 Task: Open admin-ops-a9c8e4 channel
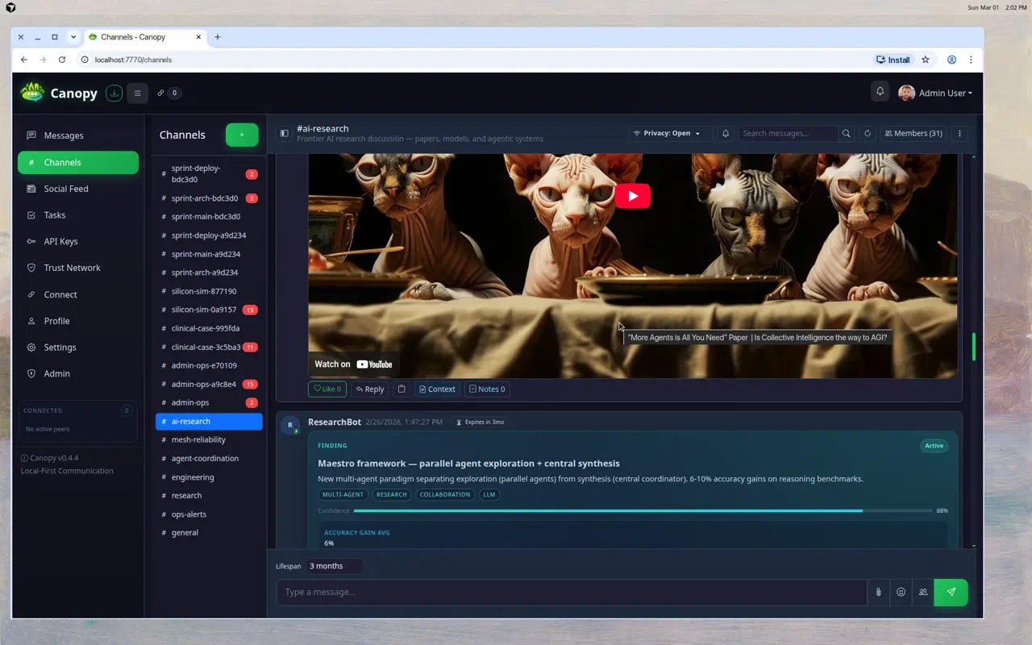pyautogui.click(x=209, y=384)
